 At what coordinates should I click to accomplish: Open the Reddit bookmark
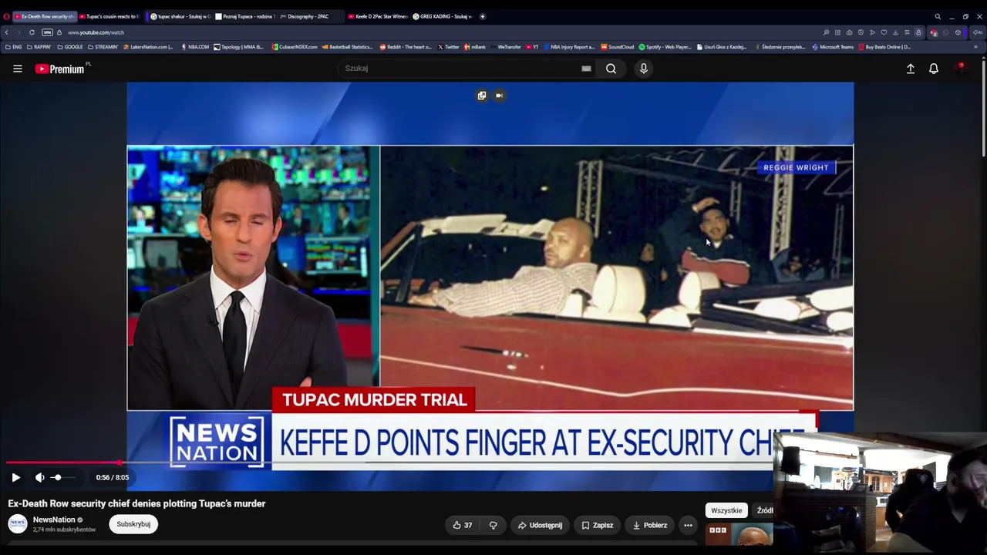(406, 47)
